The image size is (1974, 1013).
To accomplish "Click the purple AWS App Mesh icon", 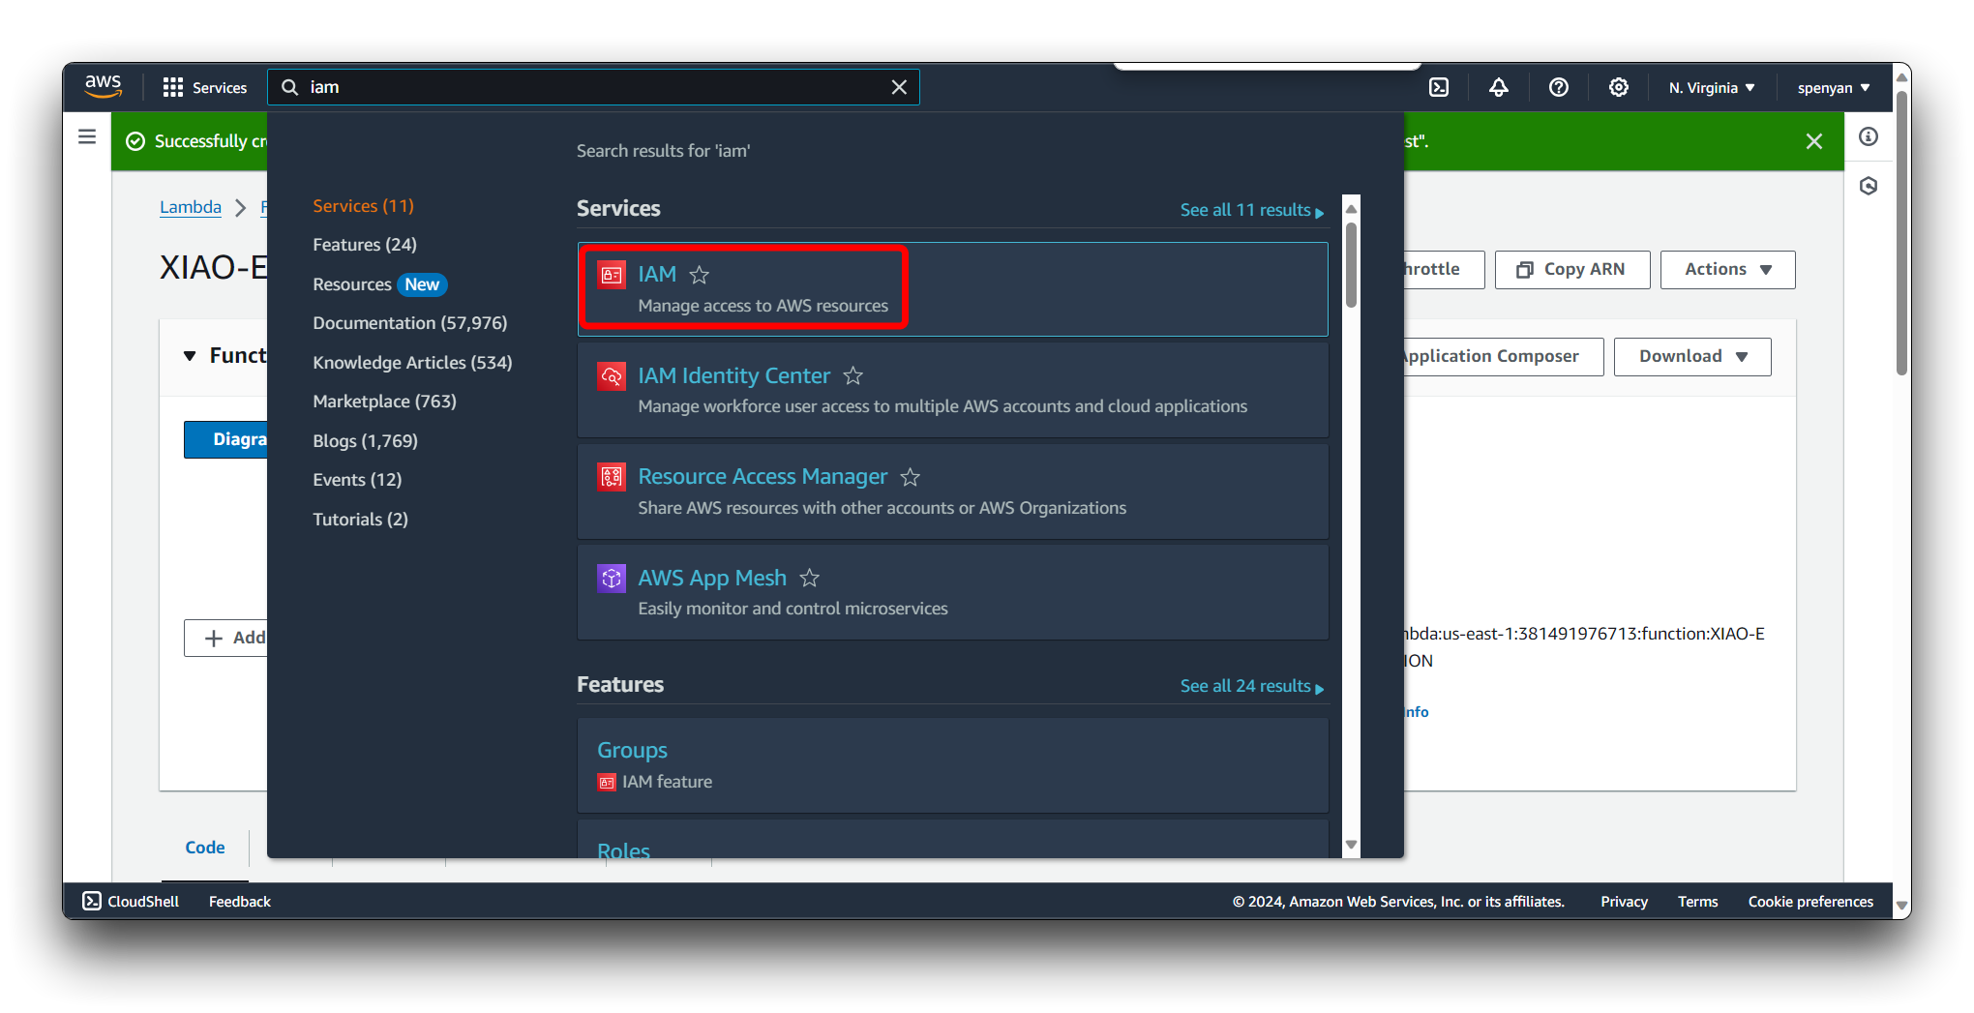I will [612, 578].
